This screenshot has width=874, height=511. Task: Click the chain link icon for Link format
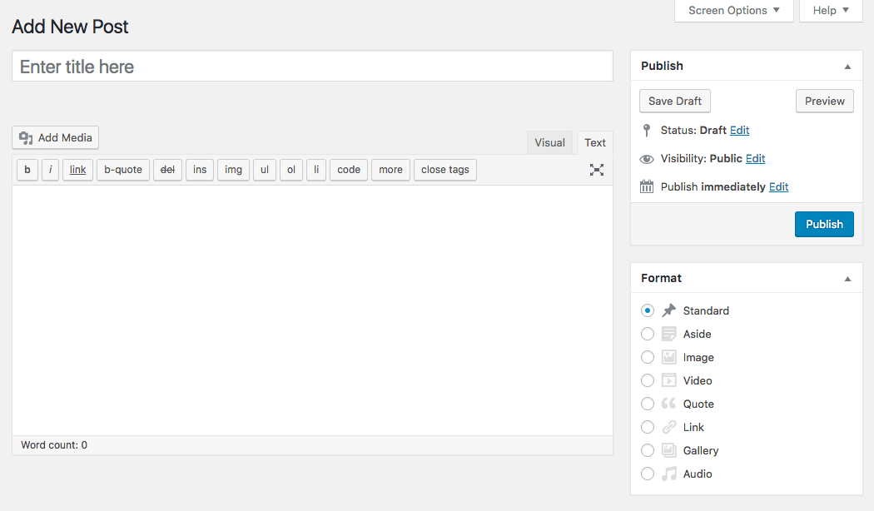[x=668, y=427]
